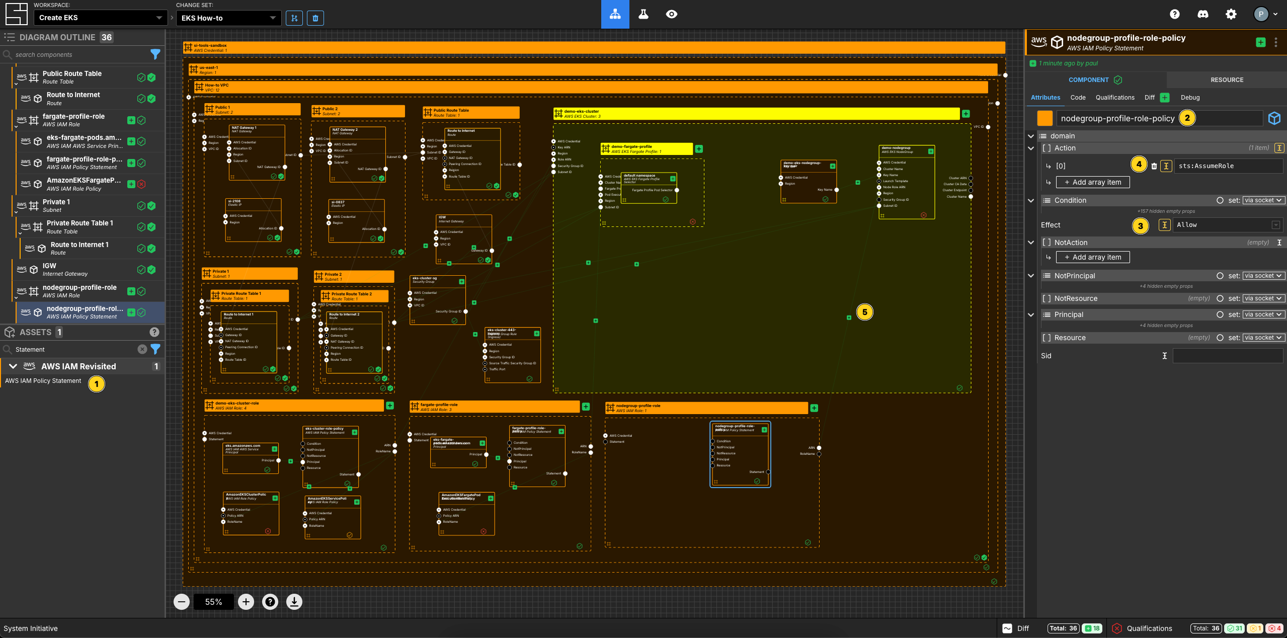Switch to the RESOURCE tab
This screenshot has width=1287, height=638.
click(x=1227, y=79)
